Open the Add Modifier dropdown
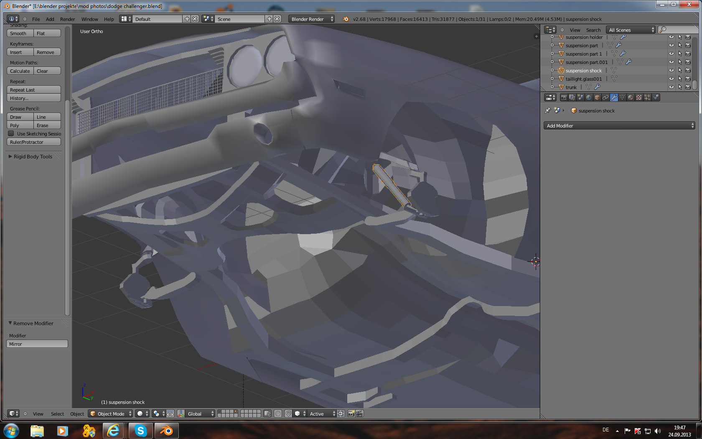The image size is (702, 439). [619, 126]
